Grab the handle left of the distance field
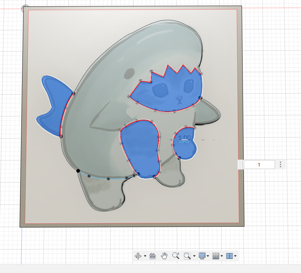The width and height of the screenshot is (301, 273). [240, 165]
